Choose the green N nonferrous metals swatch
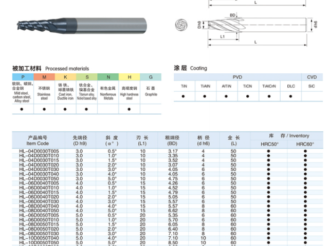This screenshot has width=329, height=246. tap(108, 77)
